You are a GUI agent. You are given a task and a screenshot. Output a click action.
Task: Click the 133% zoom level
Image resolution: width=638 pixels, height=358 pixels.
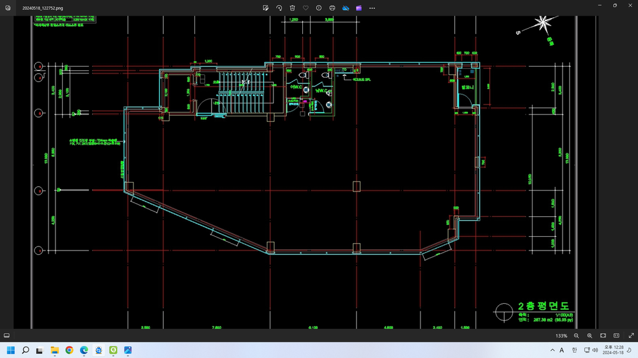point(561,336)
